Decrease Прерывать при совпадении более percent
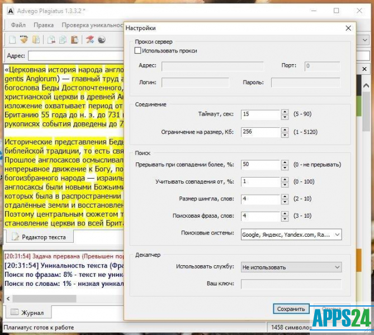This screenshot has width=374, height=335. click(x=285, y=167)
